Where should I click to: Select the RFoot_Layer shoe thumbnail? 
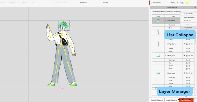pyautogui.click(x=158, y=73)
